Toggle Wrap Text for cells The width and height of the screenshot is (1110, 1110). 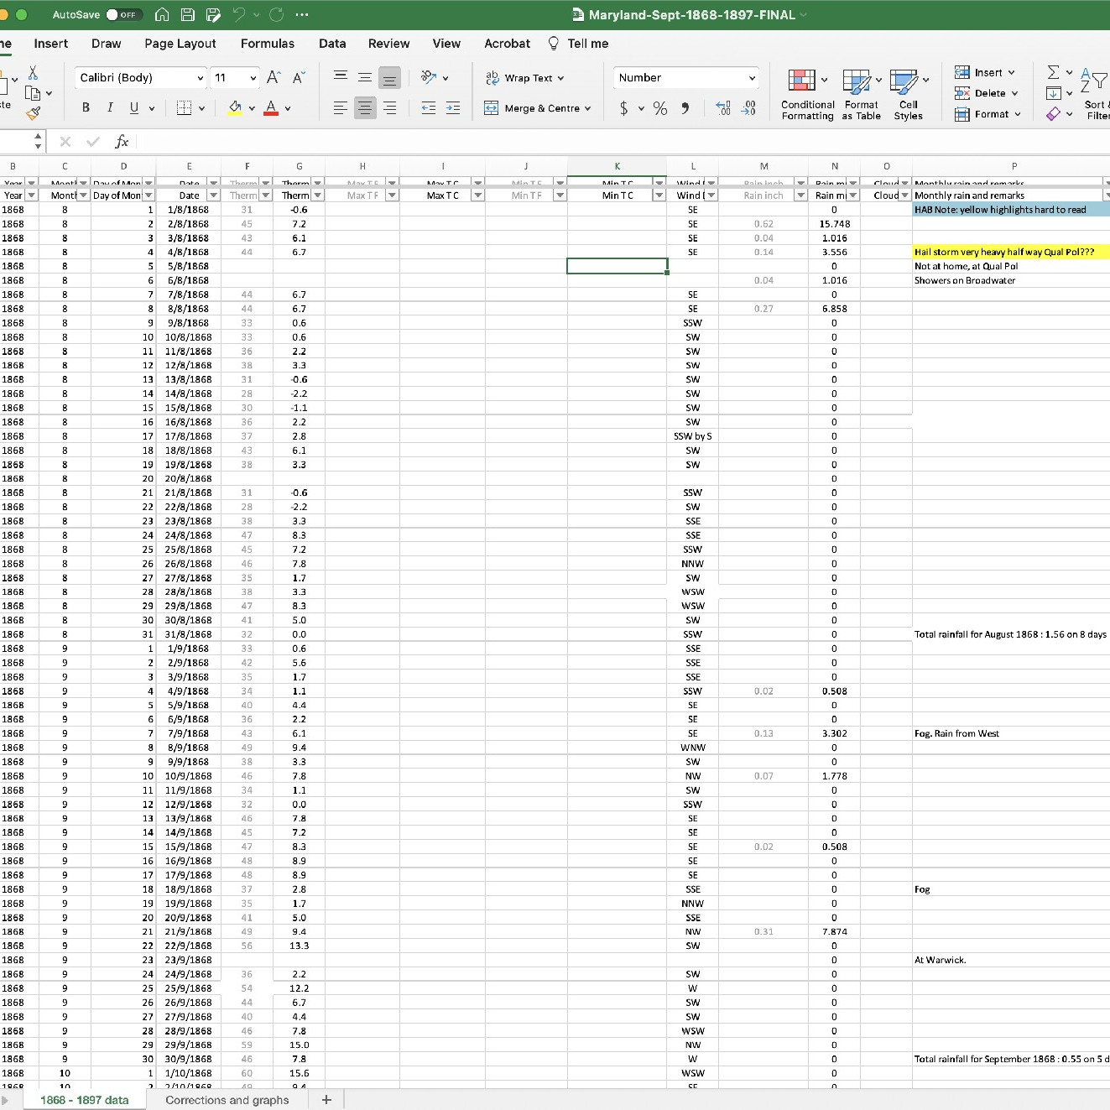point(525,77)
